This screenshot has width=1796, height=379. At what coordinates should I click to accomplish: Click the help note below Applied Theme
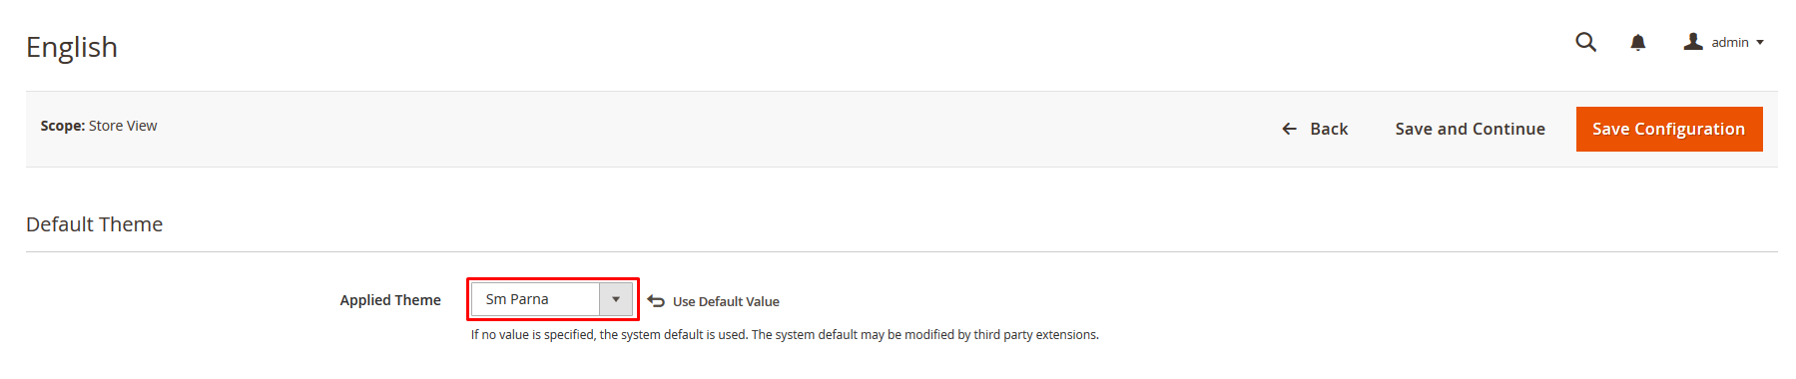pos(785,335)
